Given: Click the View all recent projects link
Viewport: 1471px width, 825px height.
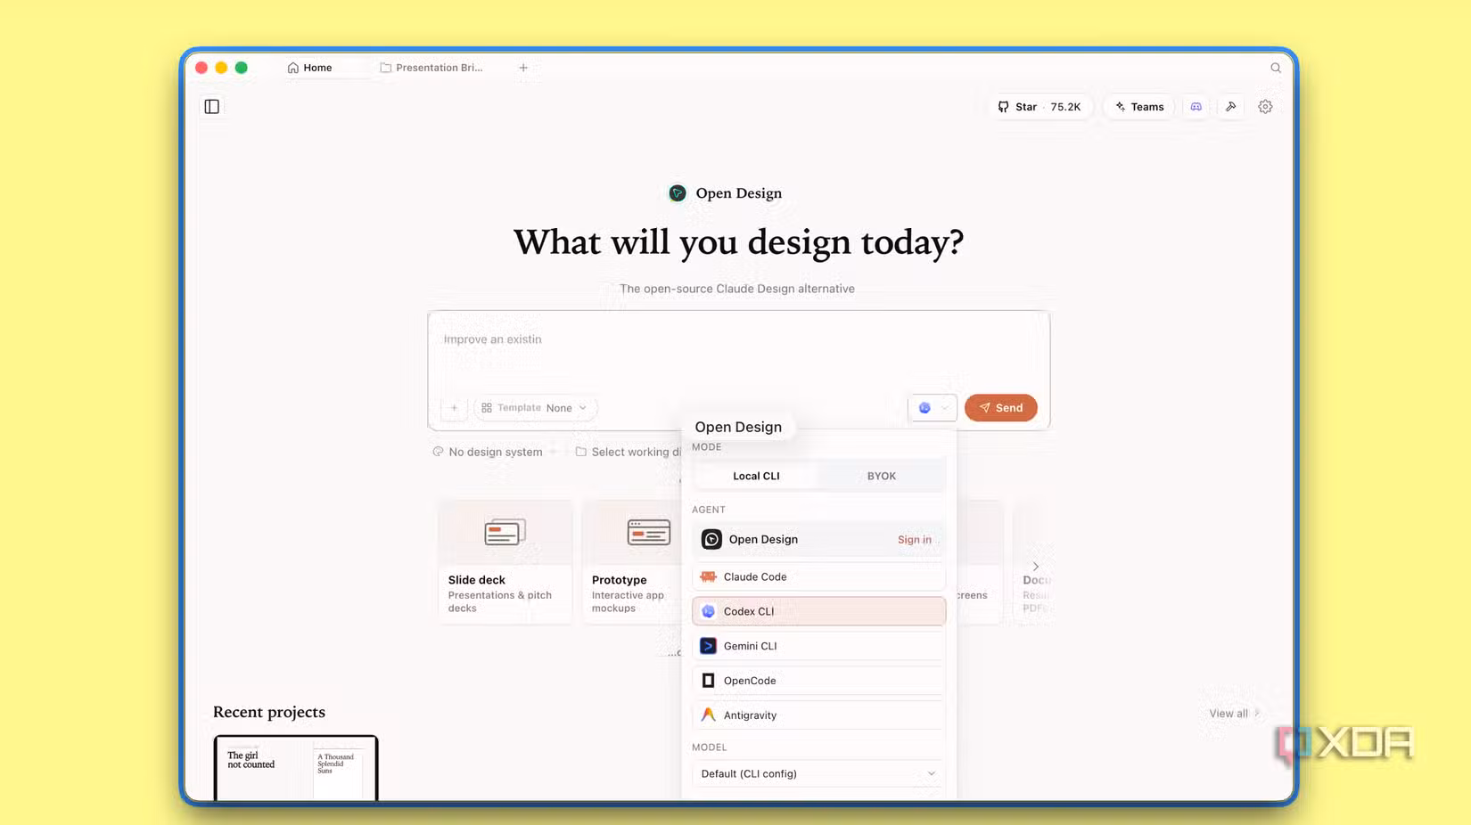Looking at the screenshot, I should click(x=1234, y=714).
